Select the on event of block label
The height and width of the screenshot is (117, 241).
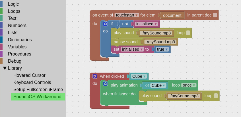tap(103, 15)
